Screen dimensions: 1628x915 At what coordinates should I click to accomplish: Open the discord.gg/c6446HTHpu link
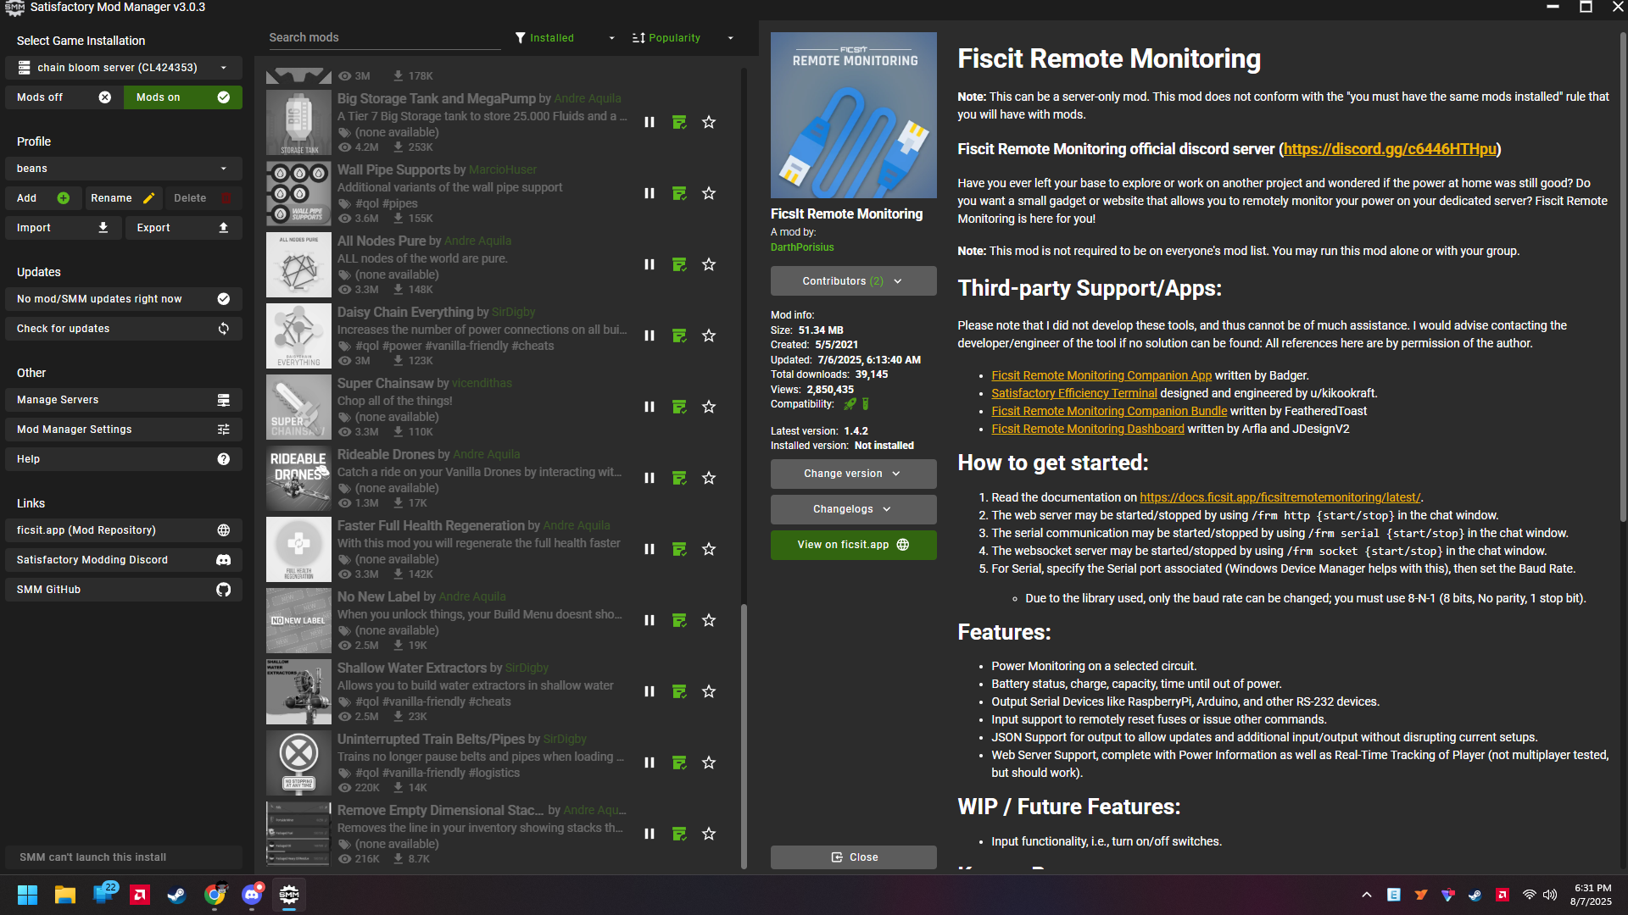1389,149
